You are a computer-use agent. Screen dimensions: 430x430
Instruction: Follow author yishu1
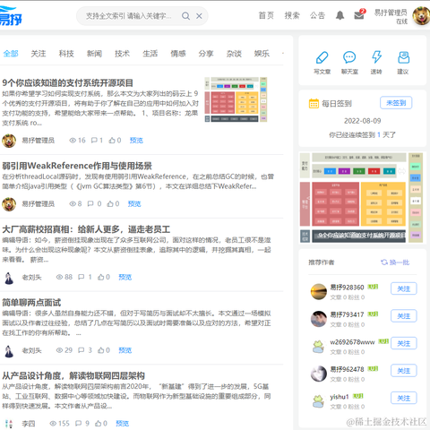pos(404,399)
